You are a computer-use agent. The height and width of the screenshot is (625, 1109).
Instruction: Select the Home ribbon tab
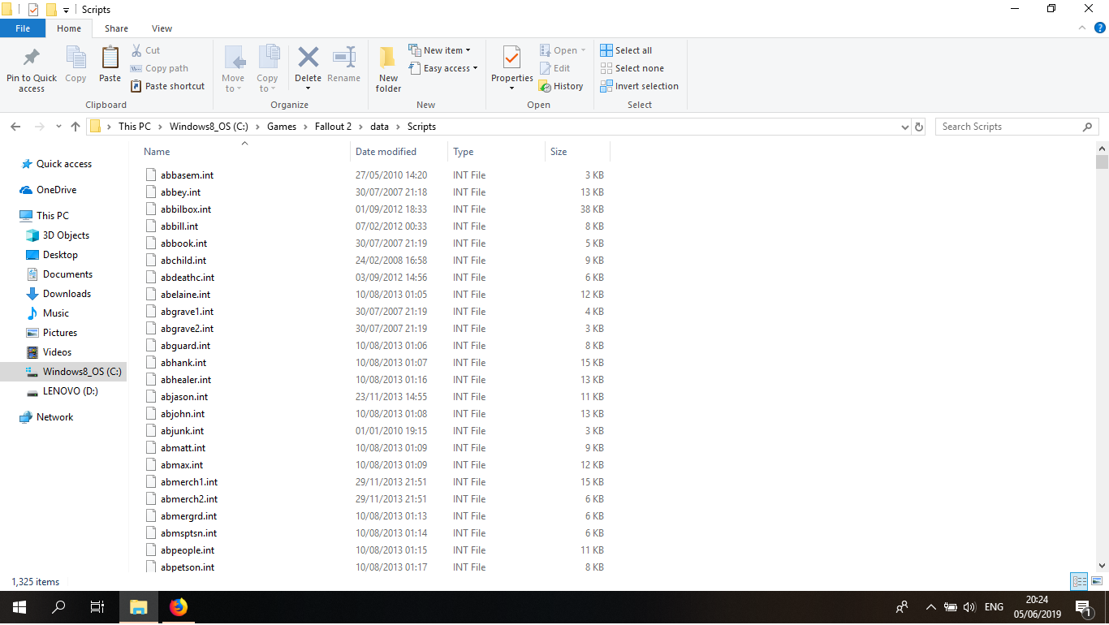pyautogui.click(x=69, y=28)
